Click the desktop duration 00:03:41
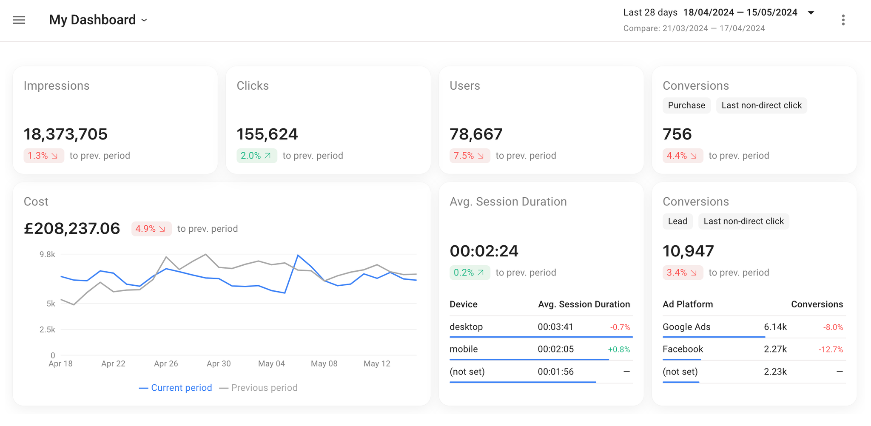Viewport: 871px width, 426px height. tap(555, 327)
